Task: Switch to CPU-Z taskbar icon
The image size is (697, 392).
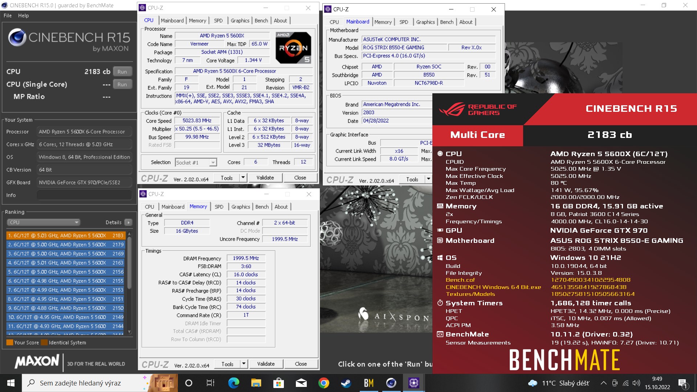Action: coord(413,383)
